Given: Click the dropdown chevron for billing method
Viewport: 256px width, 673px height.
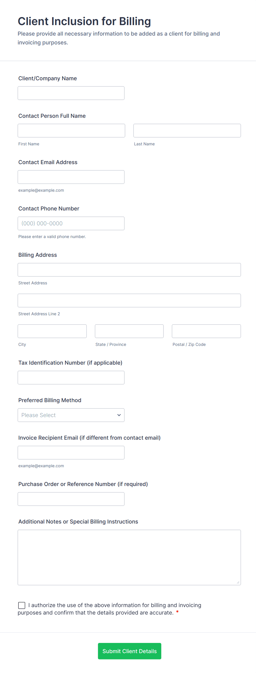Looking at the screenshot, I should pos(119,415).
